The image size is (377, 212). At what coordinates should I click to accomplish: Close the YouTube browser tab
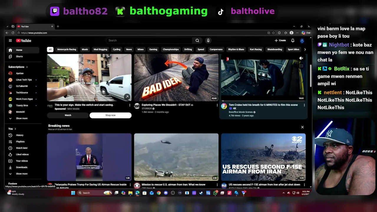[52, 26]
